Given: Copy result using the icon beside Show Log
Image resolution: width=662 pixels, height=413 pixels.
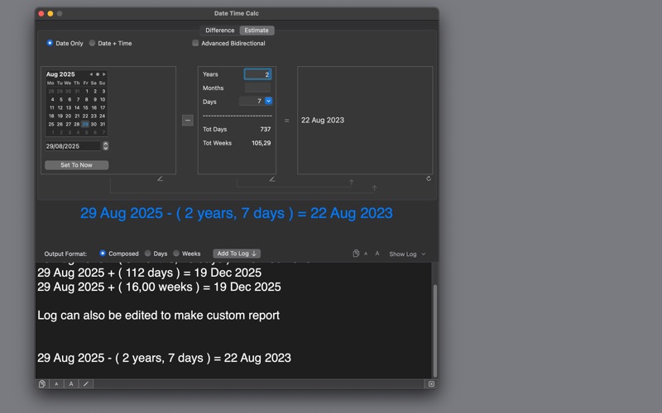Looking at the screenshot, I should pos(356,254).
